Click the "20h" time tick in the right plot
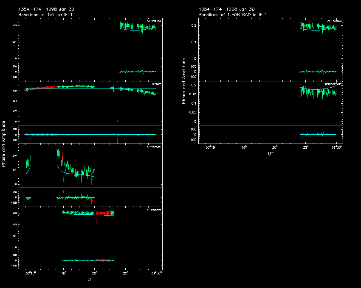Image resolution: width=361 pixels, height=288 pixels. [x=275, y=147]
